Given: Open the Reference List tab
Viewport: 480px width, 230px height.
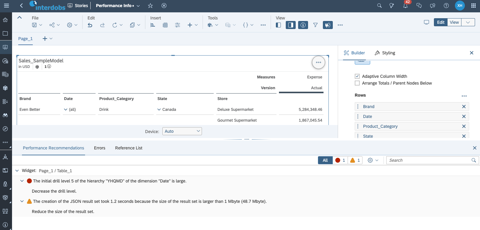Looking at the screenshot, I should point(128,148).
